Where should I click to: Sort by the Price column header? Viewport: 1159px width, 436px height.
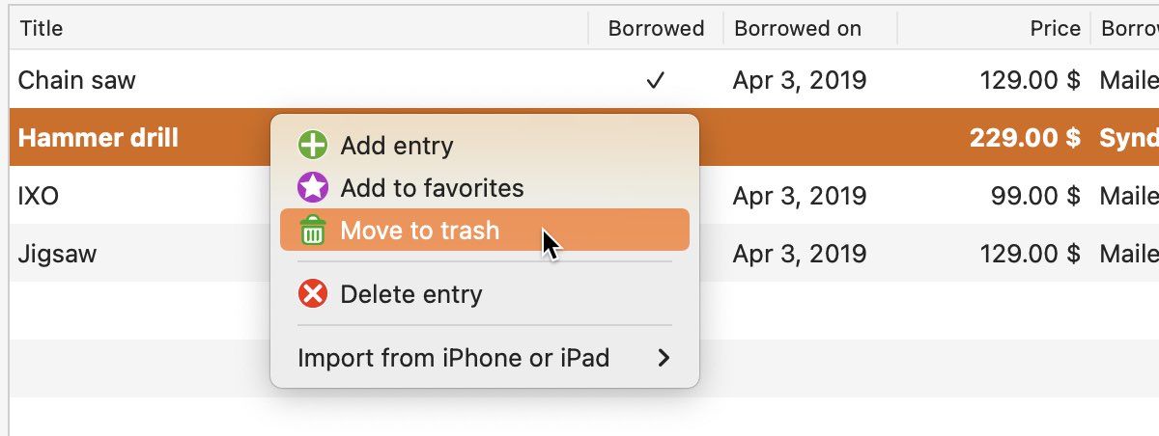(994, 28)
